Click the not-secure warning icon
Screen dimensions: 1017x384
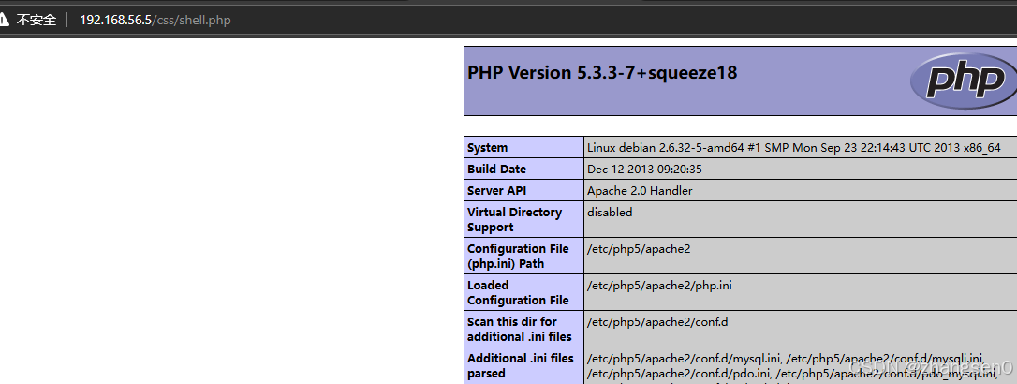point(3,20)
